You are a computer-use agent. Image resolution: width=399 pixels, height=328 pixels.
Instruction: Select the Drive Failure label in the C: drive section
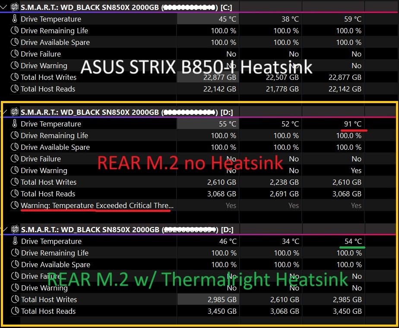coord(41,54)
